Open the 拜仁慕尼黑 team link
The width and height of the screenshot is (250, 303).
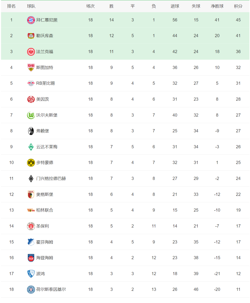(x=47, y=20)
